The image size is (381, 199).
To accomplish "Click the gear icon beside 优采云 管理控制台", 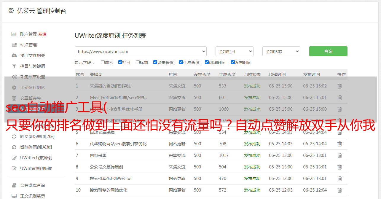I will [11, 11].
